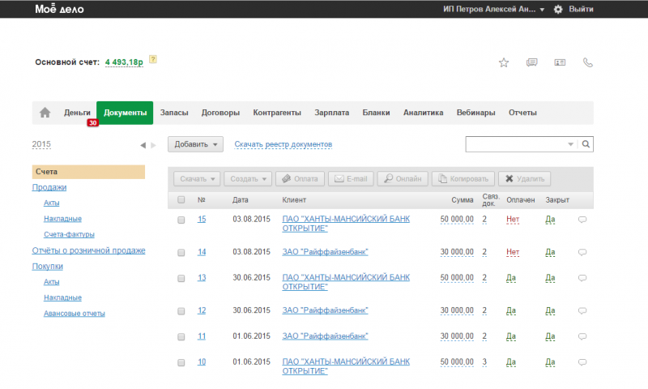Viewport: 648px width, 389px height.
Task: Open settings gear icon in header
Action: tap(557, 9)
